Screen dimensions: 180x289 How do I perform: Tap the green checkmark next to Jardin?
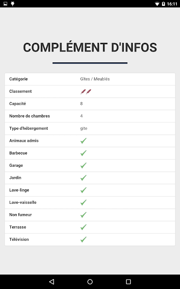[83, 177]
